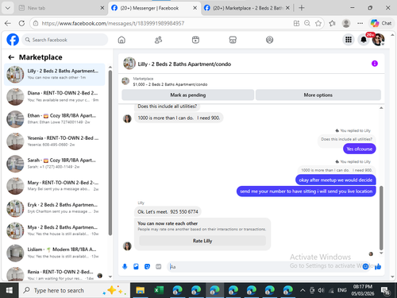Click the Search Facebook field
The height and width of the screenshot is (298, 397).
coord(65,40)
